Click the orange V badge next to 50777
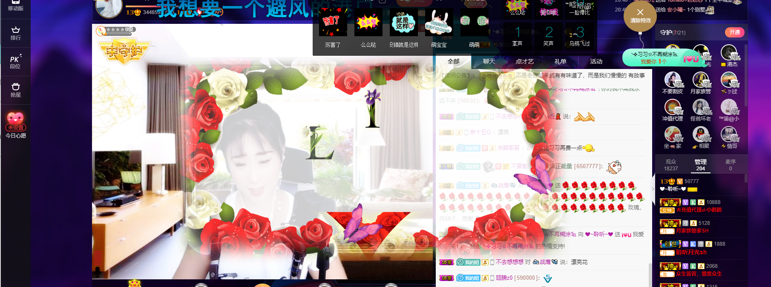The height and width of the screenshot is (287, 771). click(x=680, y=181)
